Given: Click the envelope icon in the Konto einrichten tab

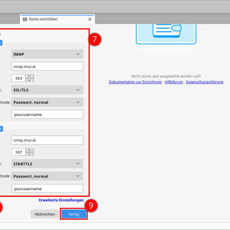Looking at the screenshot, I should point(25,19).
